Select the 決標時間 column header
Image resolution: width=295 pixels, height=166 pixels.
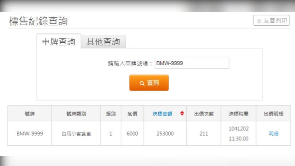239,114
